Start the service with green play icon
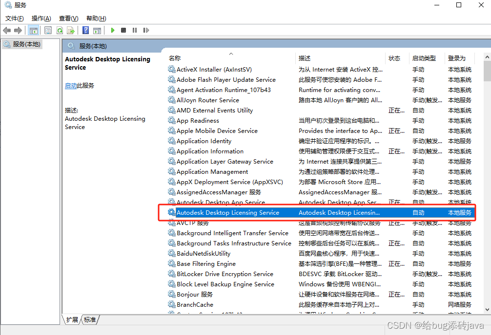 [112, 30]
